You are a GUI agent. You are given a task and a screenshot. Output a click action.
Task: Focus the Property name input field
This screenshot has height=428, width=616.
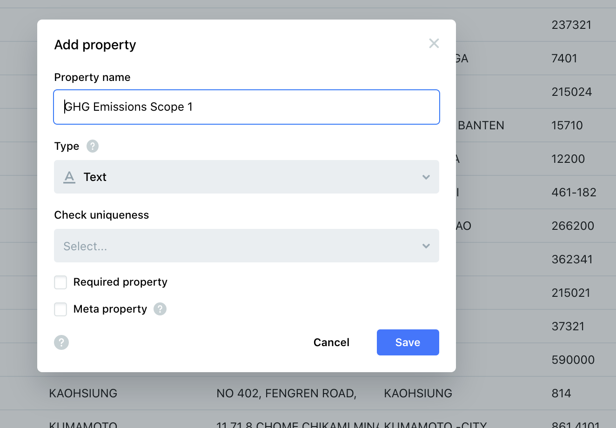247,107
